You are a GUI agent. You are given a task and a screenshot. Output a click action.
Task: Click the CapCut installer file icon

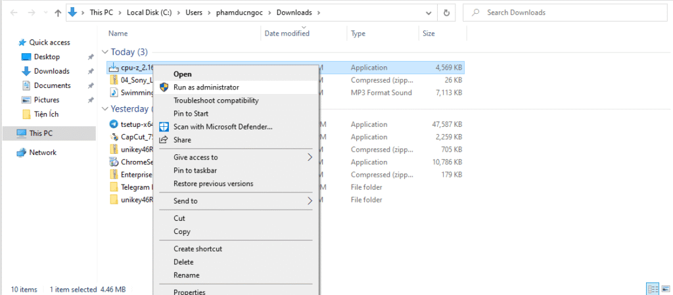114,137
